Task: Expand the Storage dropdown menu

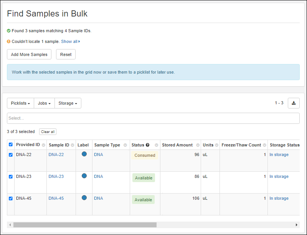Action: (x=68, y=104)
